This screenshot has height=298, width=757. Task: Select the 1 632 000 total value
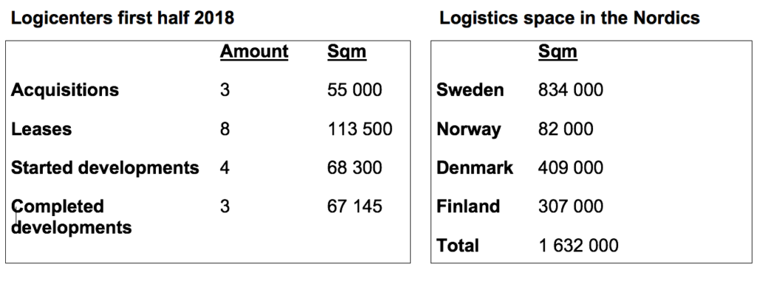pos(578,245)
